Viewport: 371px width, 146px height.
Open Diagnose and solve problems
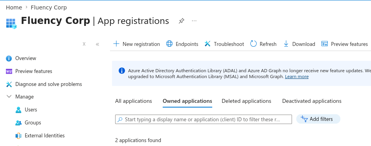pos(48,84)
